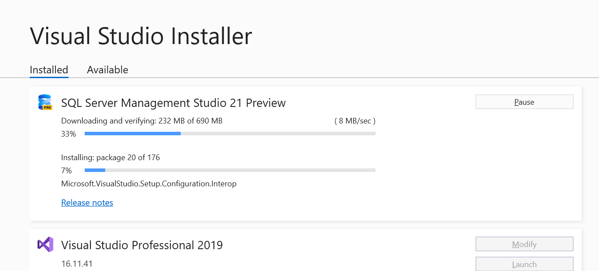Viewport: 599px width, 271px height.
Task: Click the 8 MB/sec download speed text
Action: point(355,121)
